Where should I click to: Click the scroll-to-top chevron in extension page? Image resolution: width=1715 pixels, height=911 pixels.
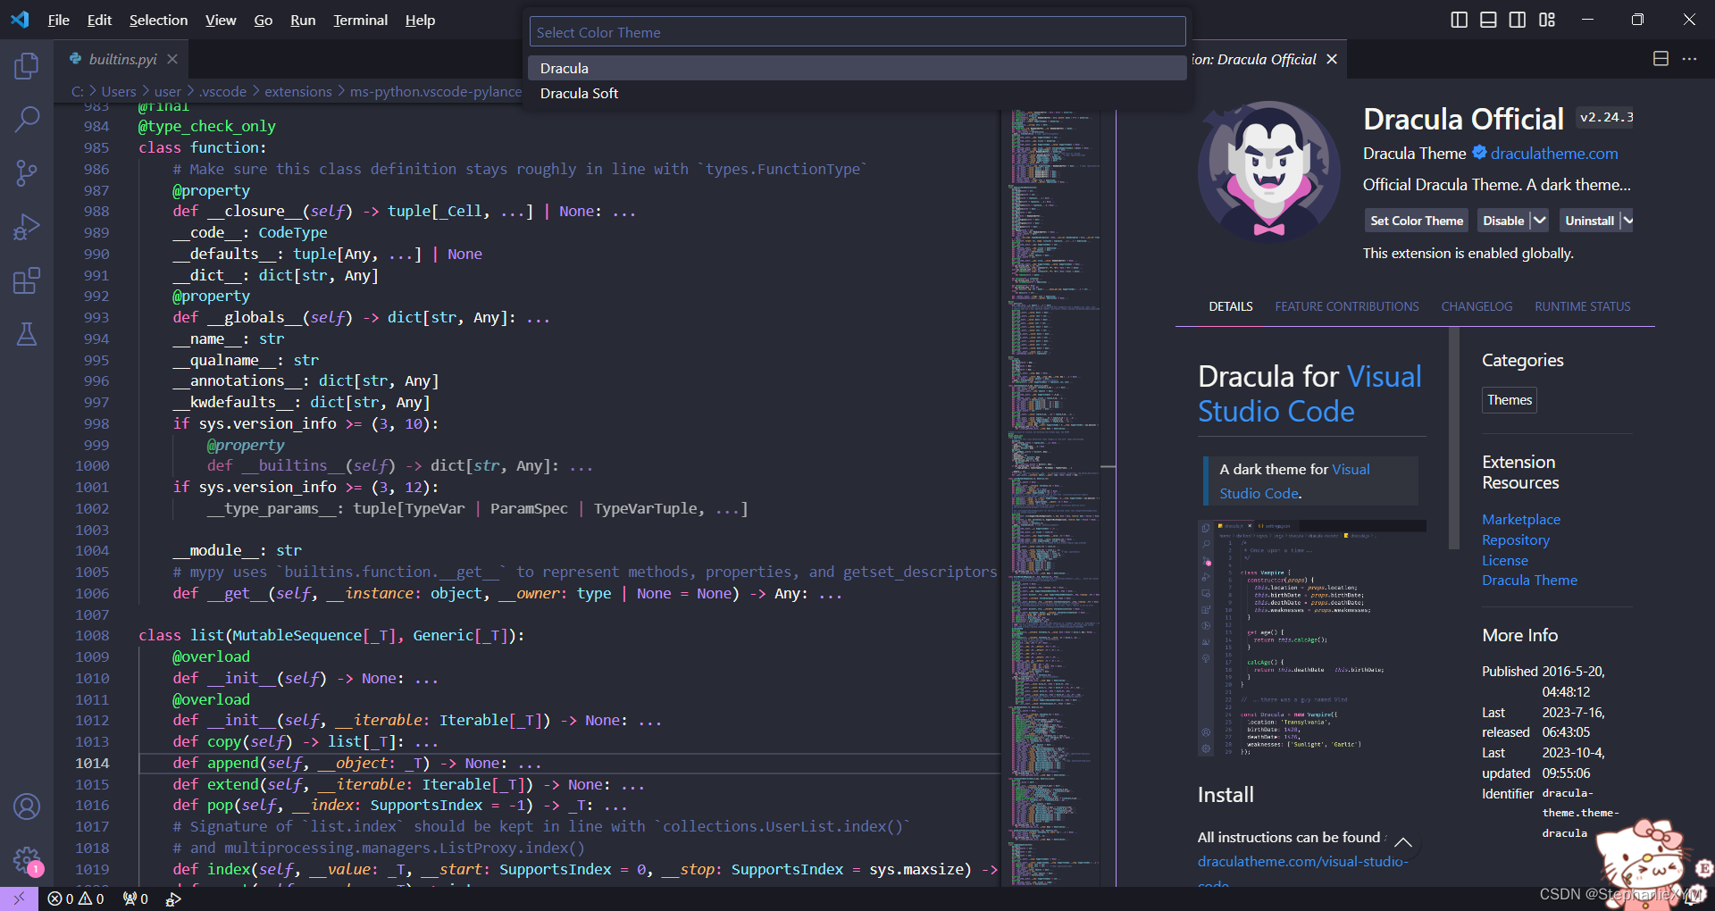[1403, 841]
